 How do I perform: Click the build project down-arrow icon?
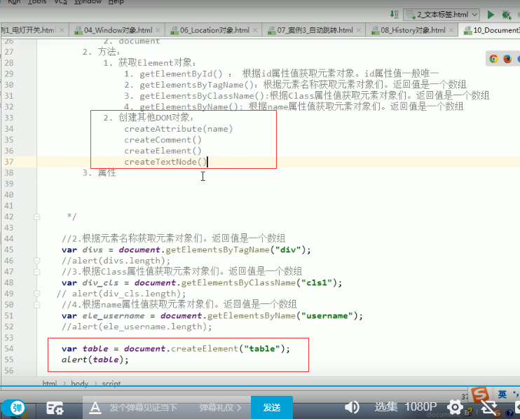point(394,14)
